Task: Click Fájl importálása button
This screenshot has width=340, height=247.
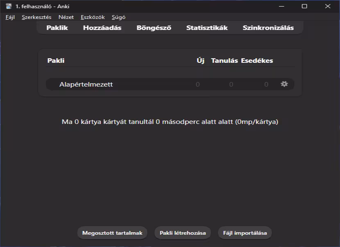Action: [x=245, y=233]
